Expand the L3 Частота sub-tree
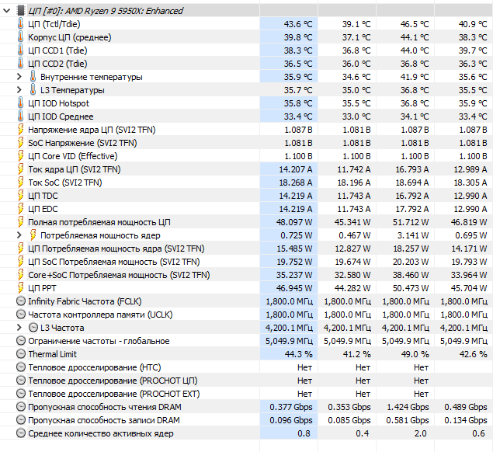 coord(19,328)
